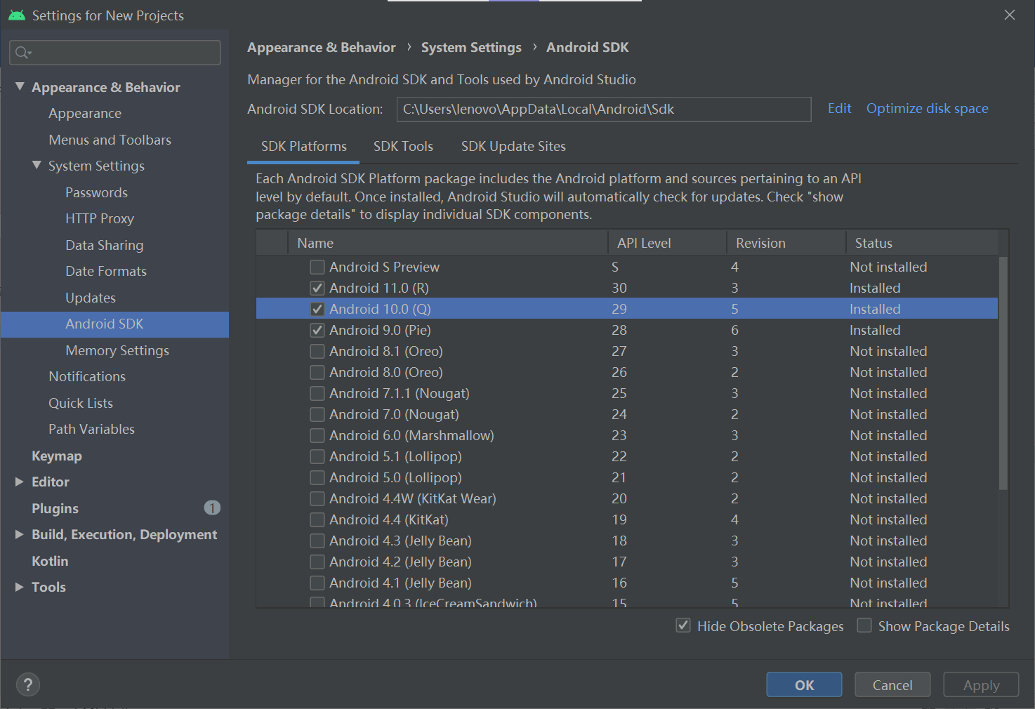The image size is (1035, 709).
Task: Open Notifications settings
Action: click(x=87, y=376)
